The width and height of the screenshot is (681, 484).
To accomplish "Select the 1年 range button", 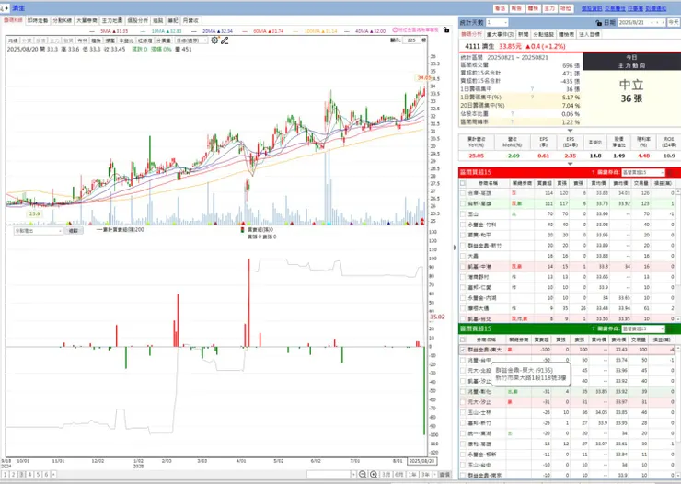I will click(x=412, y=475).
